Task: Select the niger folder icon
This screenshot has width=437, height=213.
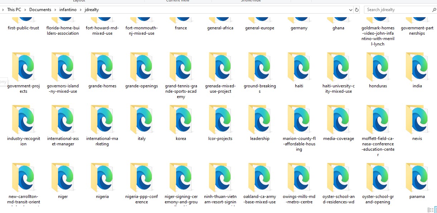Action: click(x=63, y=178)
